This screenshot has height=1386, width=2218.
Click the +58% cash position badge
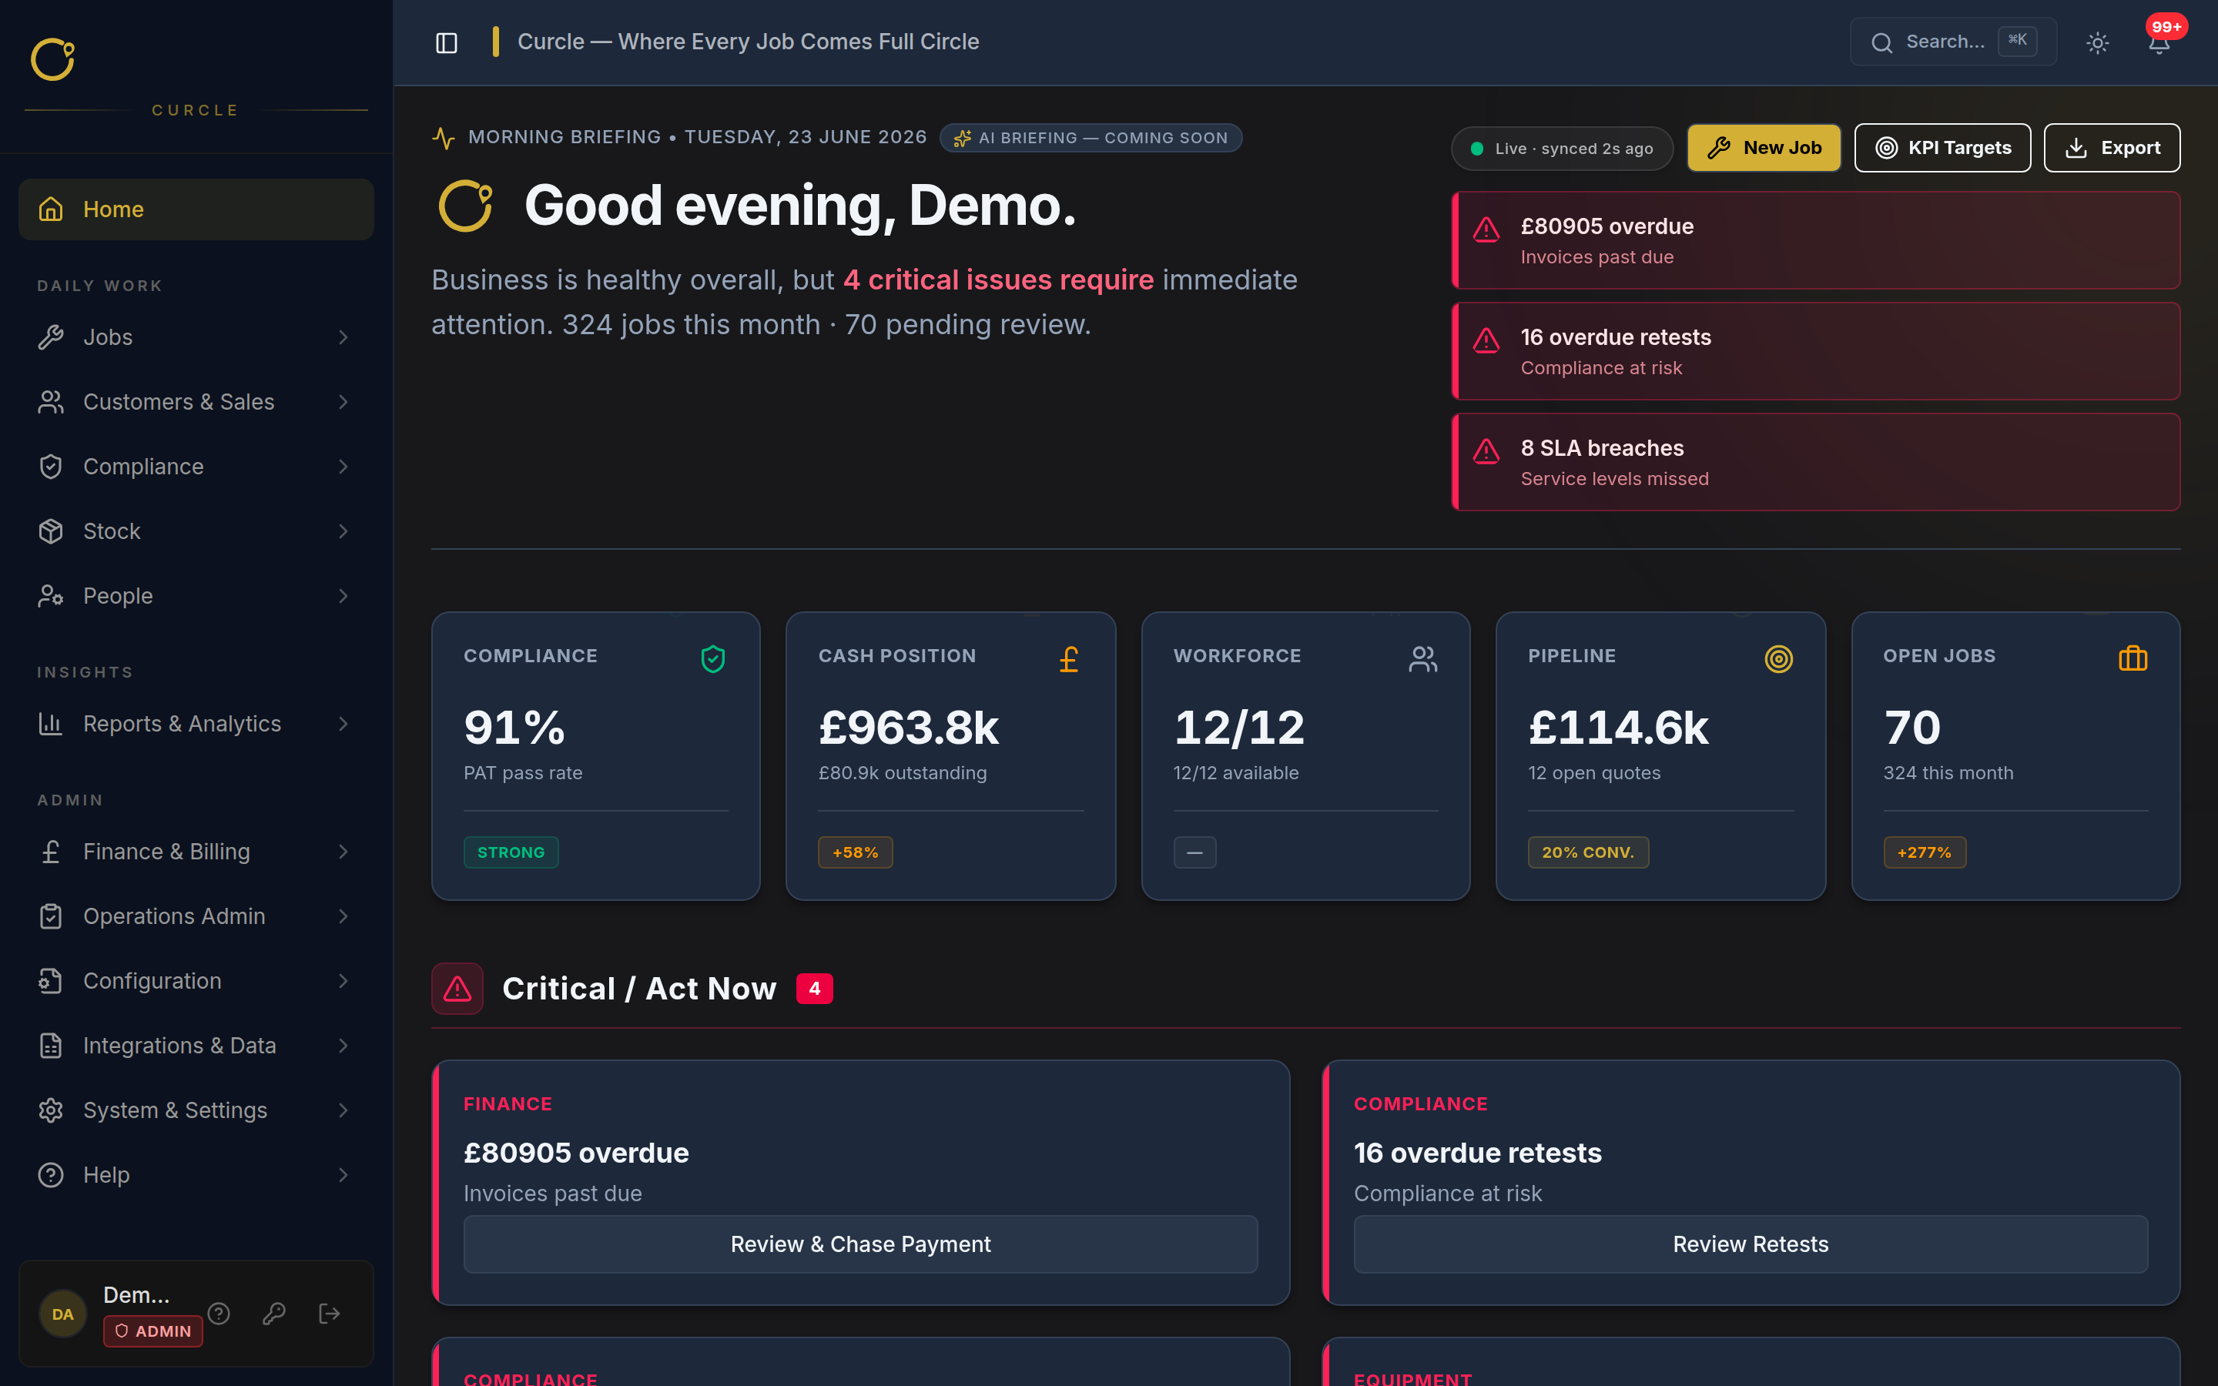tap(855, 852)
